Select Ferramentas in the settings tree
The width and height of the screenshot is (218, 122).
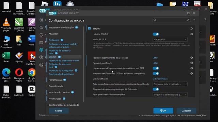[55, 80]
